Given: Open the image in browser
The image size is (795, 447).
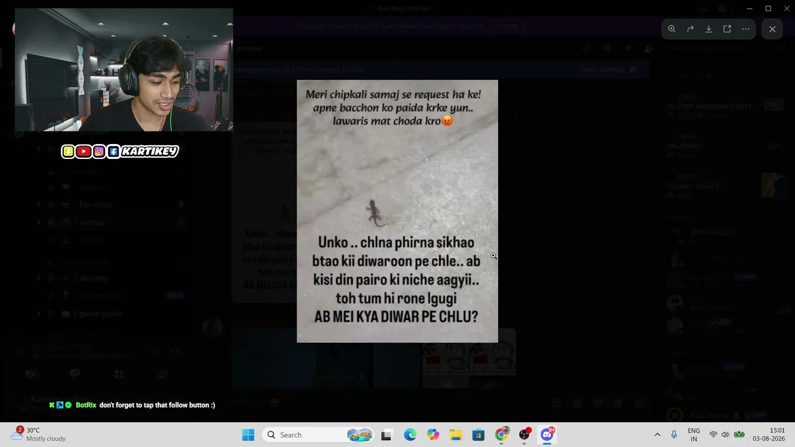Looking at the screenshot, I should (x=727, y=29).
